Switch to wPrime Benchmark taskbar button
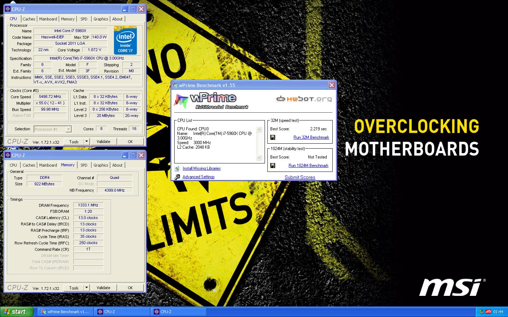 66,312
